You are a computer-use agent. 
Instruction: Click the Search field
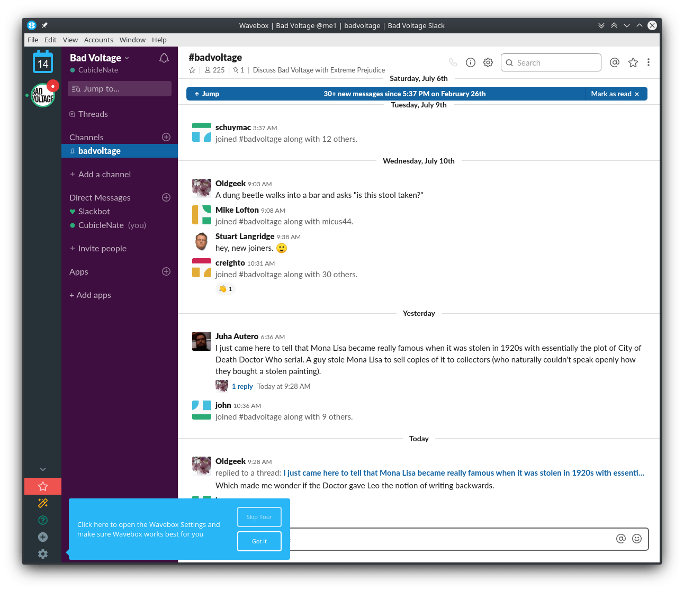551,62
